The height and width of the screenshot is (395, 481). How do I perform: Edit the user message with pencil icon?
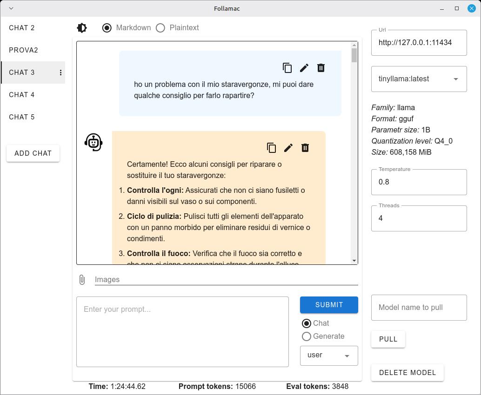[304, 68]
